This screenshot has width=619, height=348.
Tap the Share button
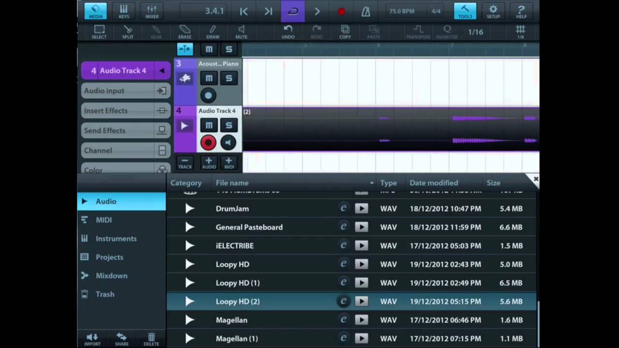point(122,339)
